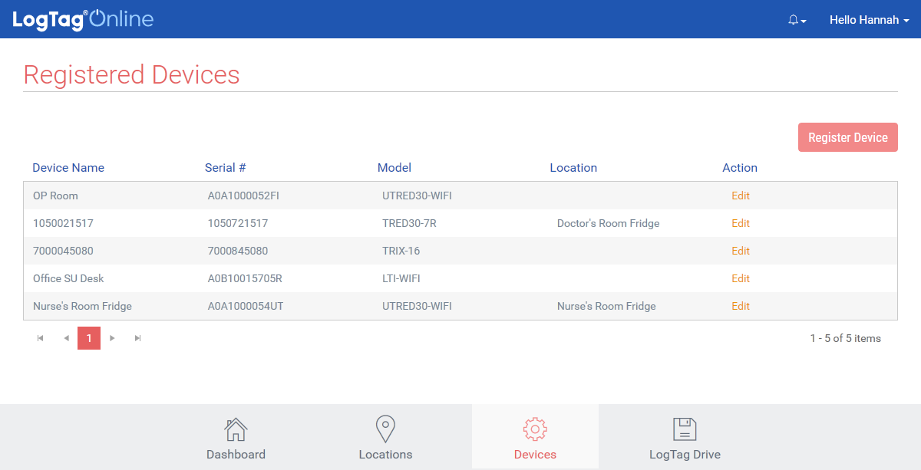Open the Hello Hannah account dropdown
Screen dimensions: 921x470
(x=869, y=20)
